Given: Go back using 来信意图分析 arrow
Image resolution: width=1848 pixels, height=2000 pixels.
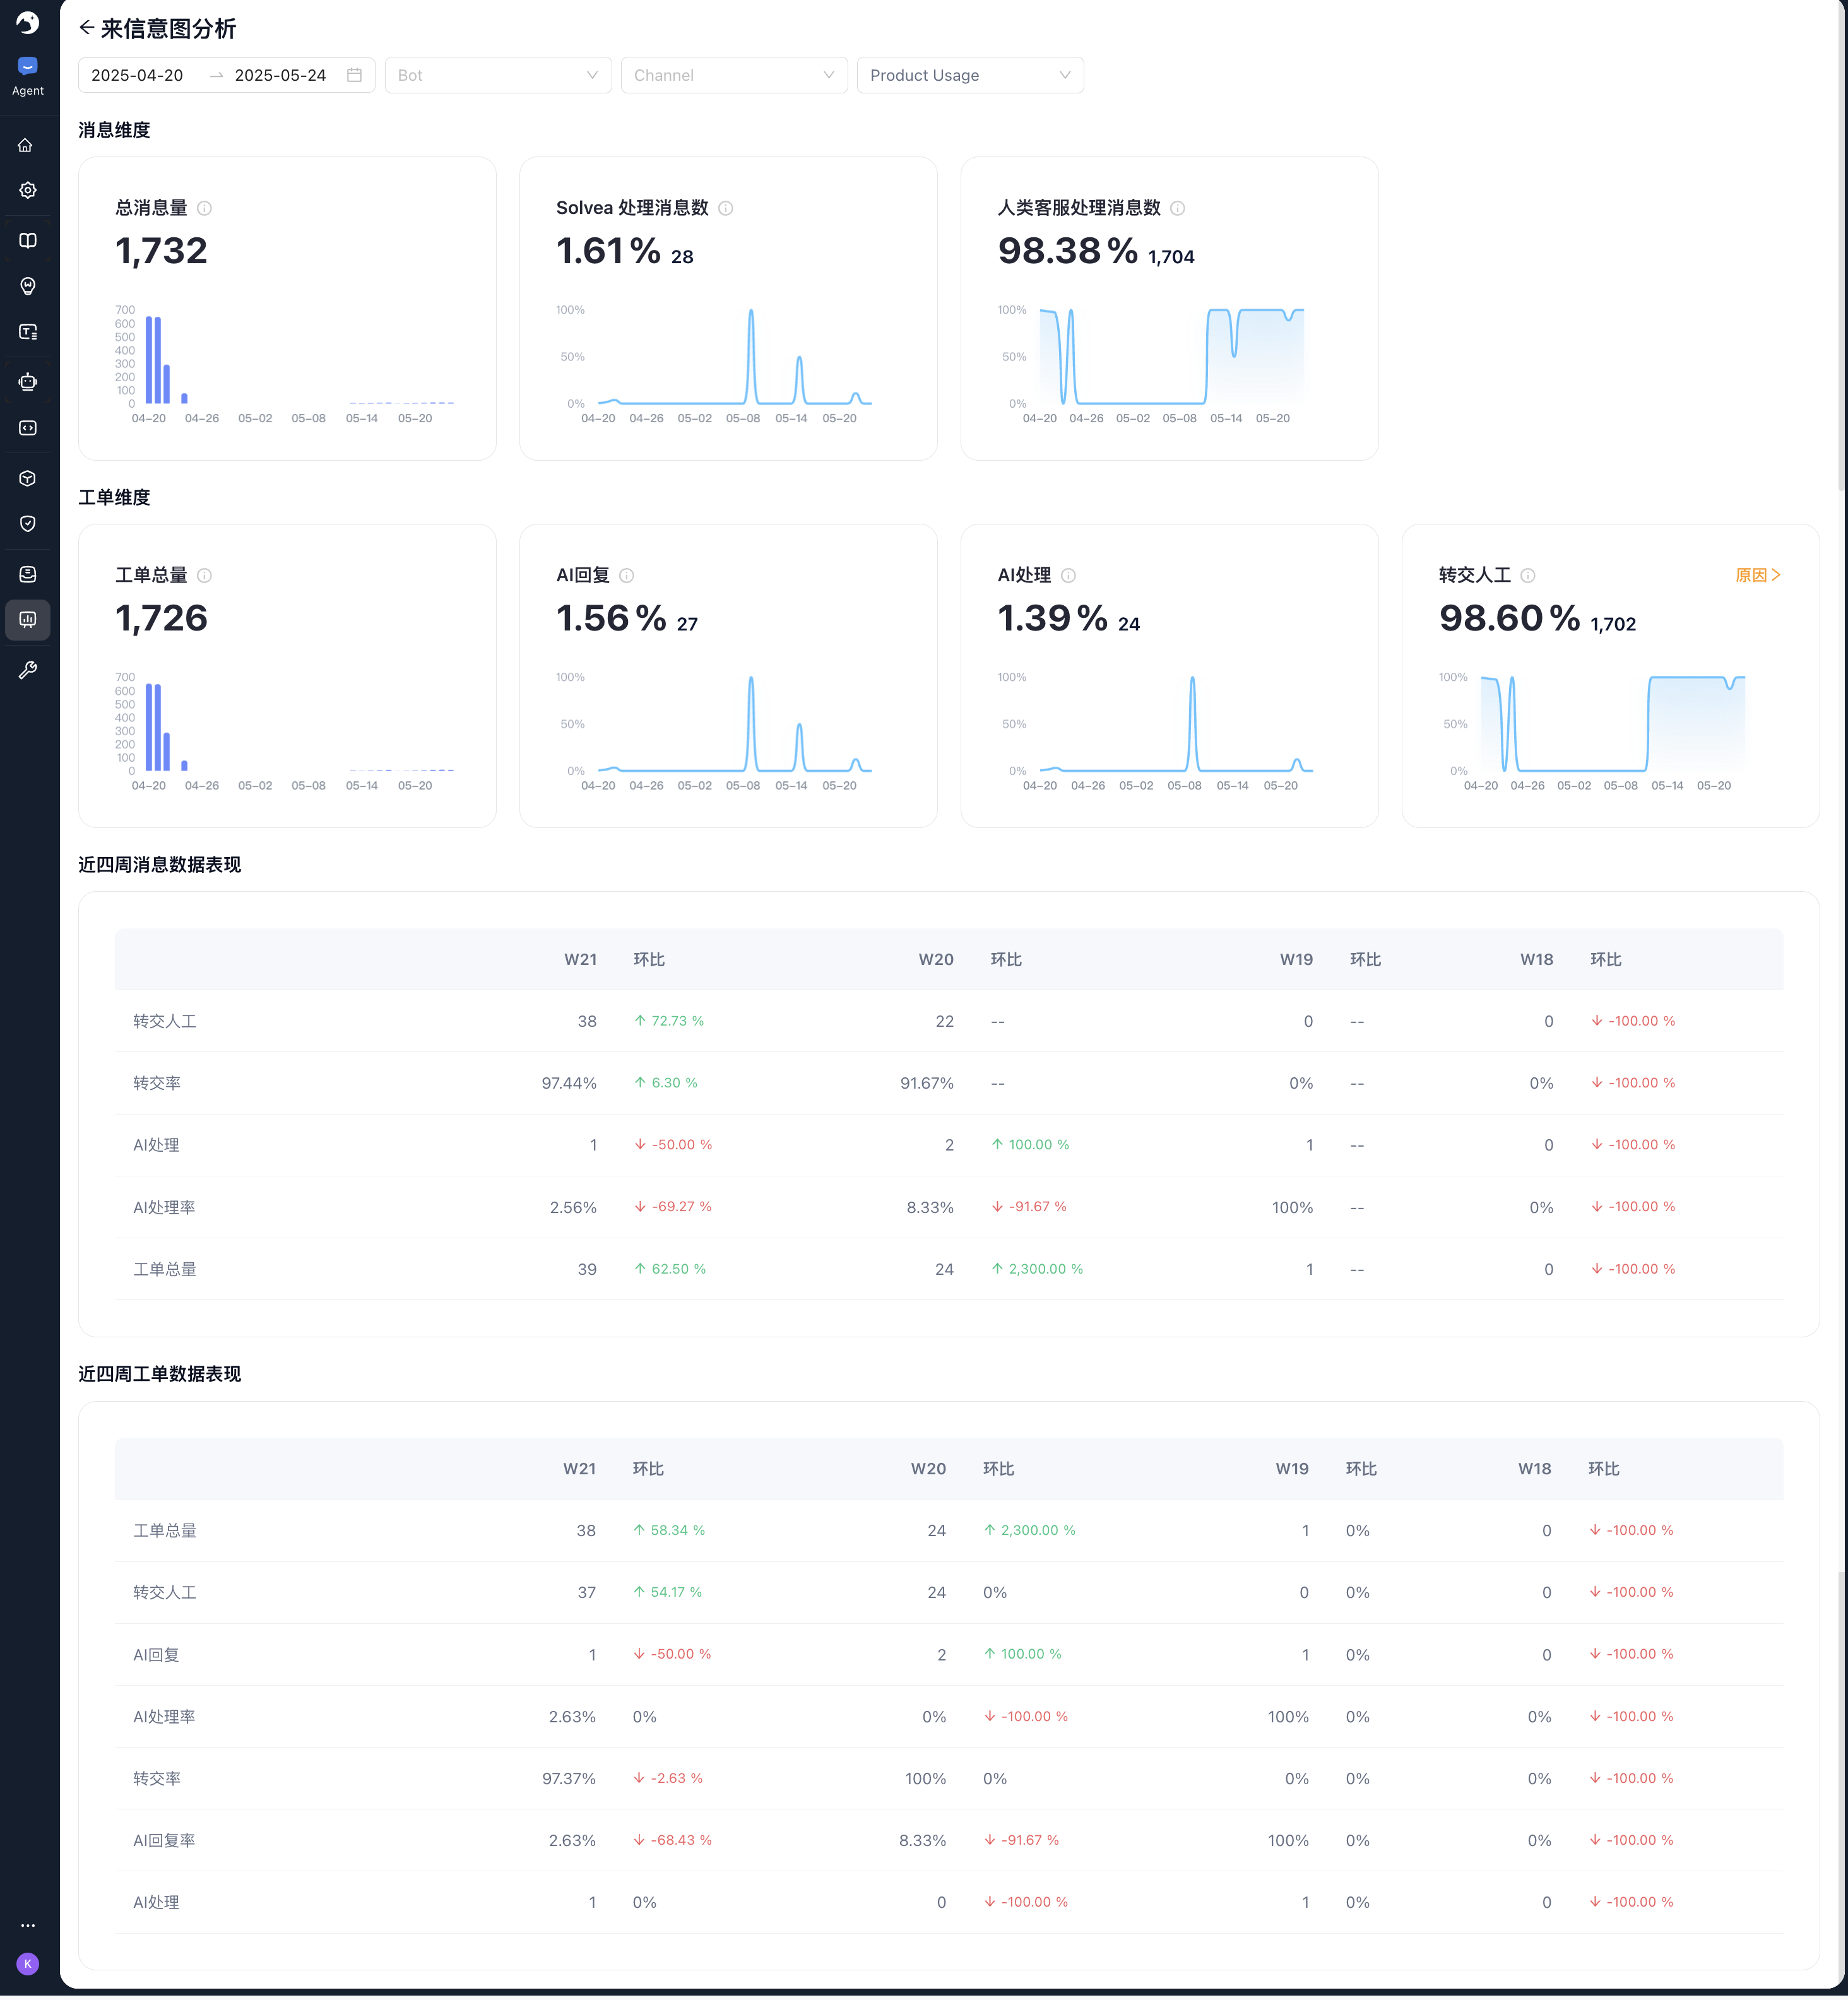Looking at the screenshot, I should tap(87, 28).
